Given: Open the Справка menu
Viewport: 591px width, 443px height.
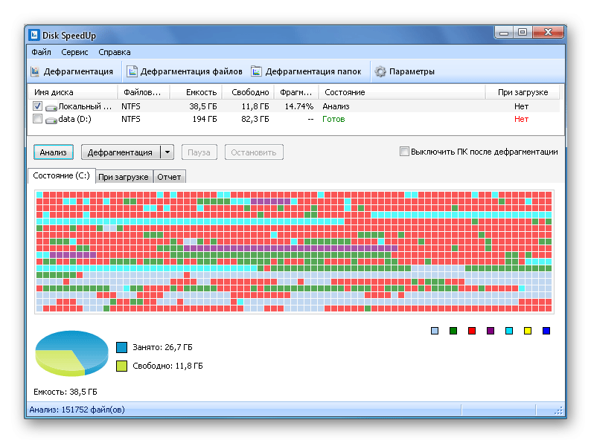Looking at the screenshot, I should tap(115, 52).
